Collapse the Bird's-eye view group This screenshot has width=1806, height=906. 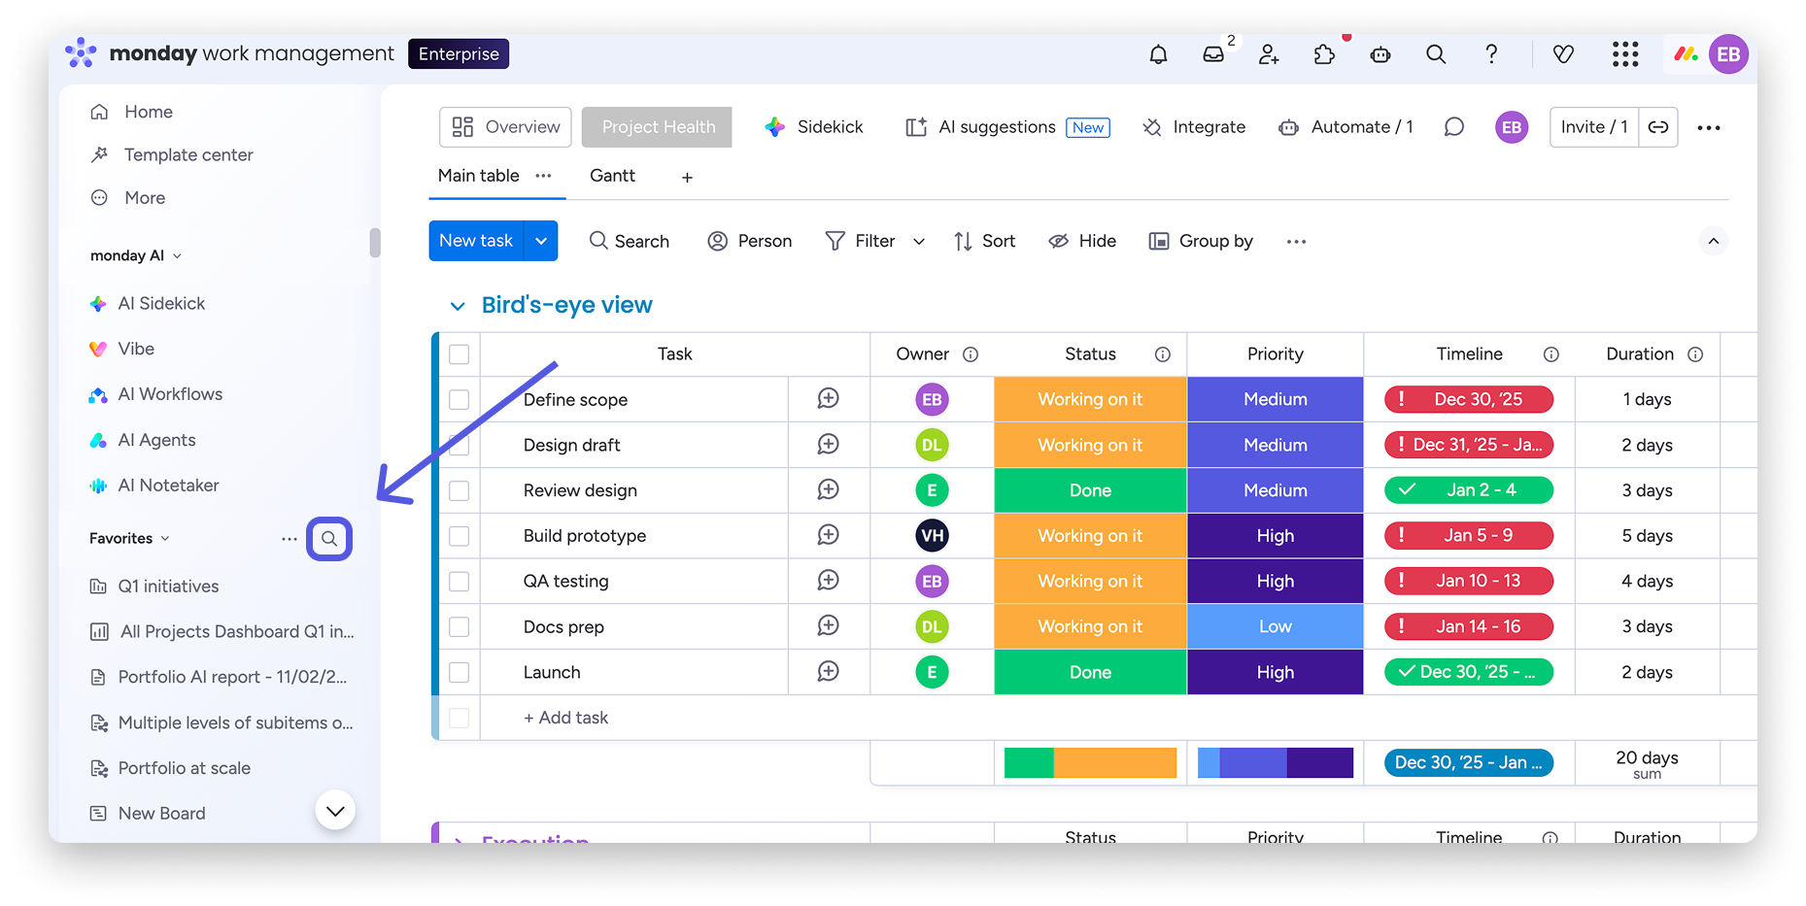click(x=458, y=306)
